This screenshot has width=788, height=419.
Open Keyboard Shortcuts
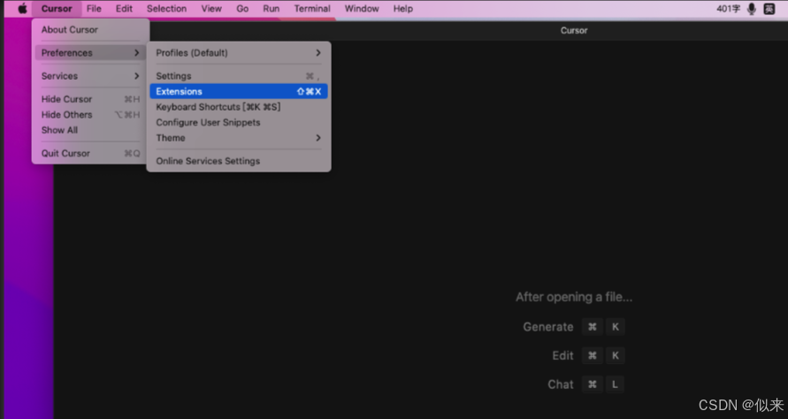point(239,107)
